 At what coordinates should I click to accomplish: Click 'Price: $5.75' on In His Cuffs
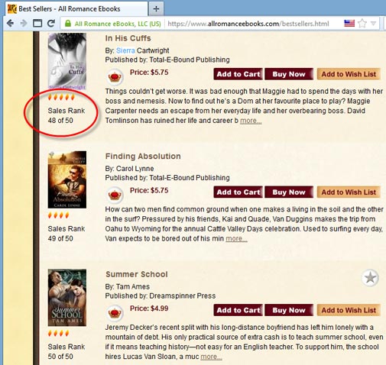[x=149, y=73]
